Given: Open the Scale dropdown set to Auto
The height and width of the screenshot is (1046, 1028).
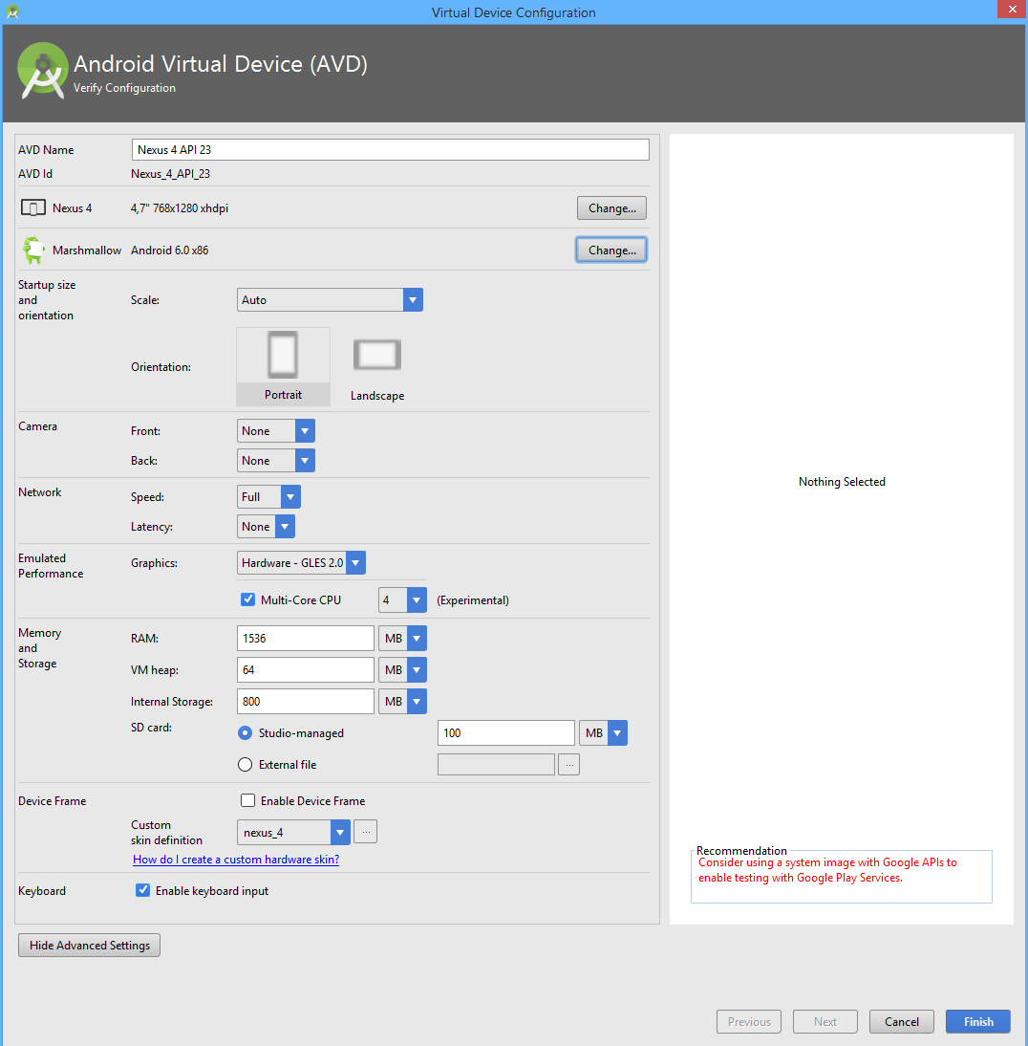Looking at the screenshot, I should (330, 300).
